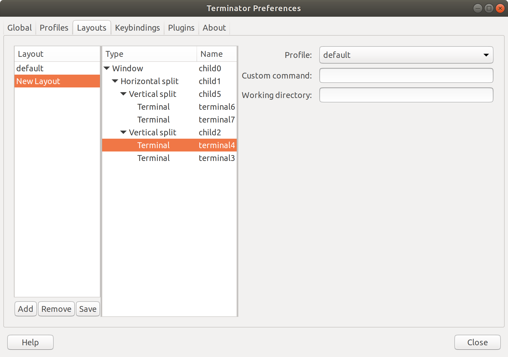Focus the Working directory field
The image size is (508, 357).
406,95
